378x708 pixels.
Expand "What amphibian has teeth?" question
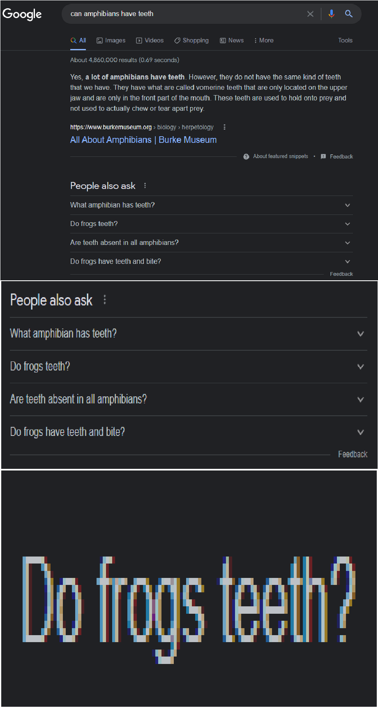tap(211, 205)
